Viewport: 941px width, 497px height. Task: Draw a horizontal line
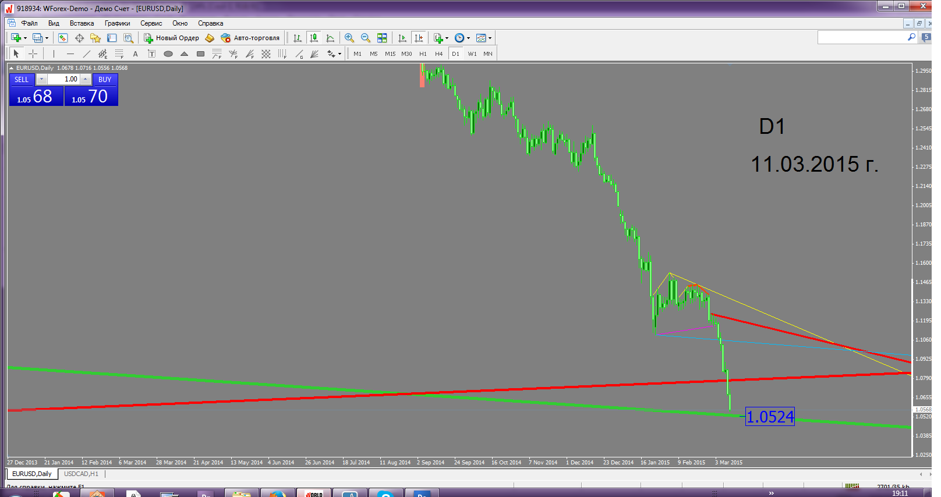point(70,54)
